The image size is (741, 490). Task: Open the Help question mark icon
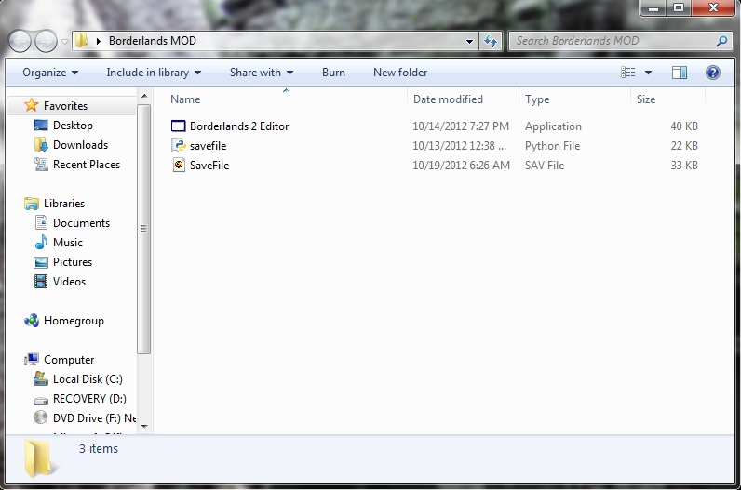click(713, 73)
